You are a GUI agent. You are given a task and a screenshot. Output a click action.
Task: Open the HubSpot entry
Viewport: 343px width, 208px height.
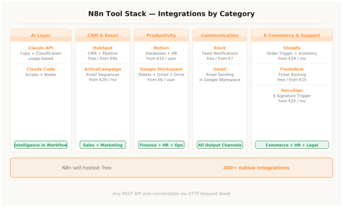tap(102, 48)
